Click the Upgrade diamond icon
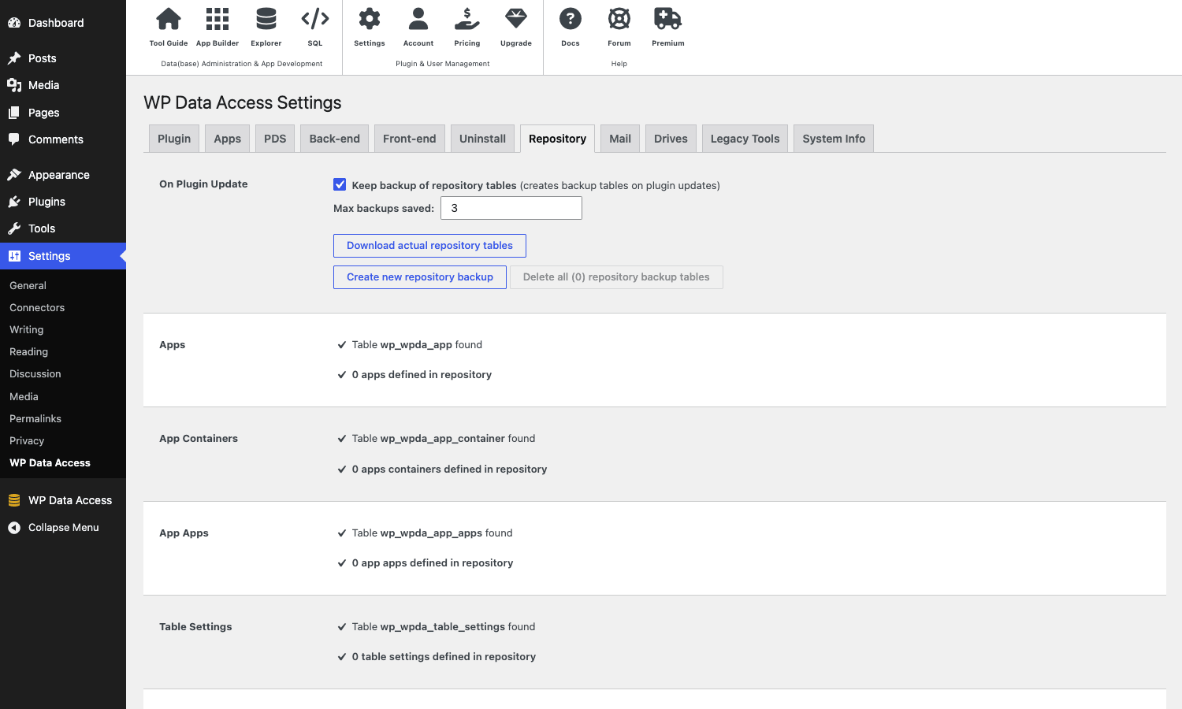The width and height of the screenshot is (1182, 709). coord(516,18)
